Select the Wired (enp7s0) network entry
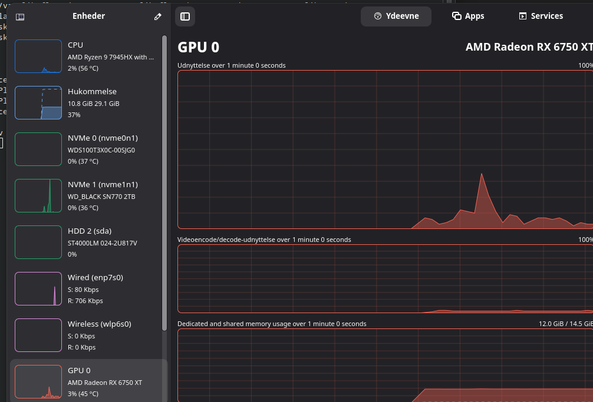 tap(95, 289)
